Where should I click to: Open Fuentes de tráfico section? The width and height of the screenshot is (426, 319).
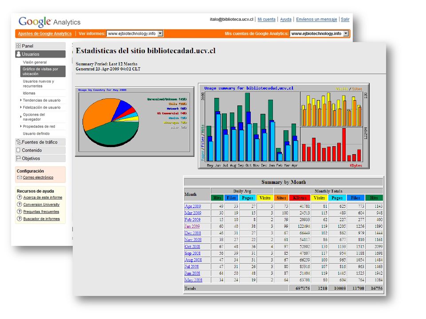[40, 142]
